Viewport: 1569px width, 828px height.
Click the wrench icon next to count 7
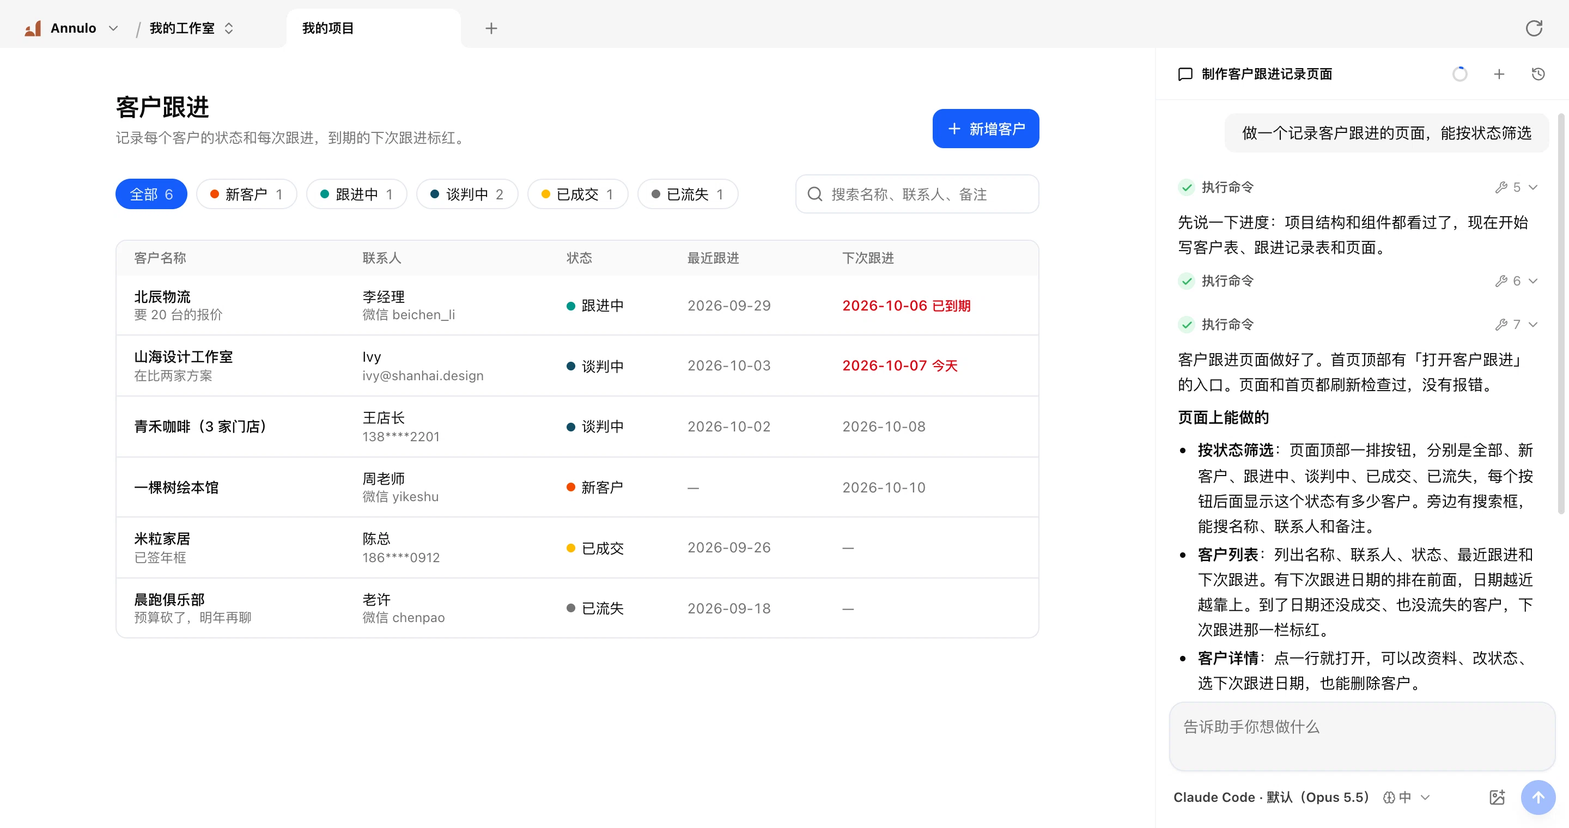[1501, 325]
